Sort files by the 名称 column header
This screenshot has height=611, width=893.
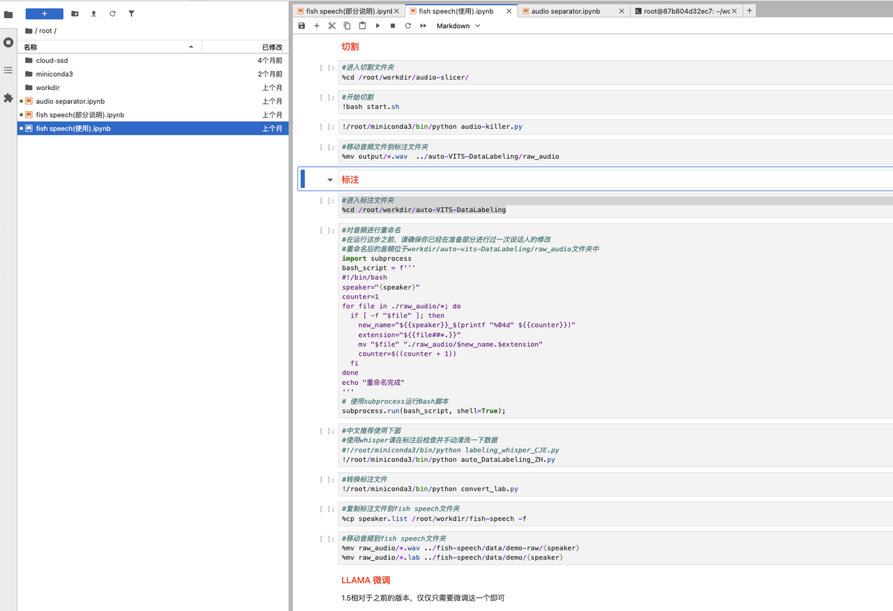point(110,47)
